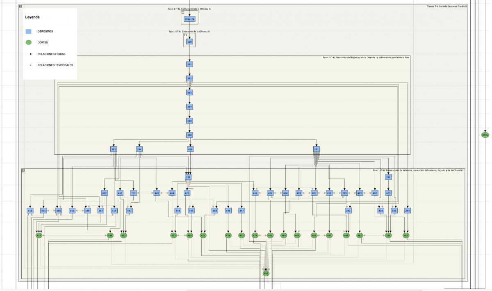Select deposit node 413

tap(30, 211)
